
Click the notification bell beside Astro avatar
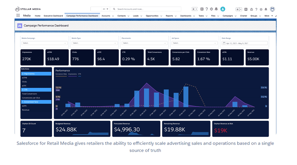(x=266, y=9)
